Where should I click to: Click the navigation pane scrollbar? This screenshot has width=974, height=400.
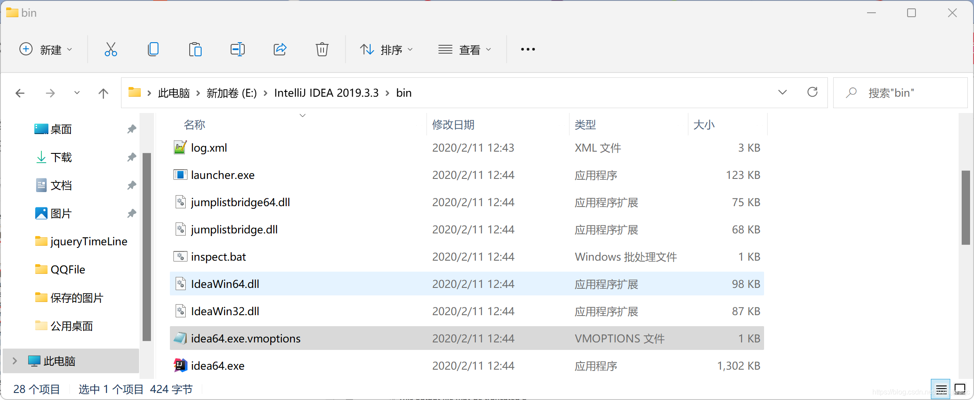coord(147,247)
